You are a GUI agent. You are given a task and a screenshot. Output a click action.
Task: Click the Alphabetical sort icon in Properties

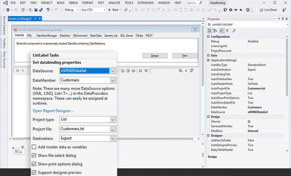coord(215,31)
